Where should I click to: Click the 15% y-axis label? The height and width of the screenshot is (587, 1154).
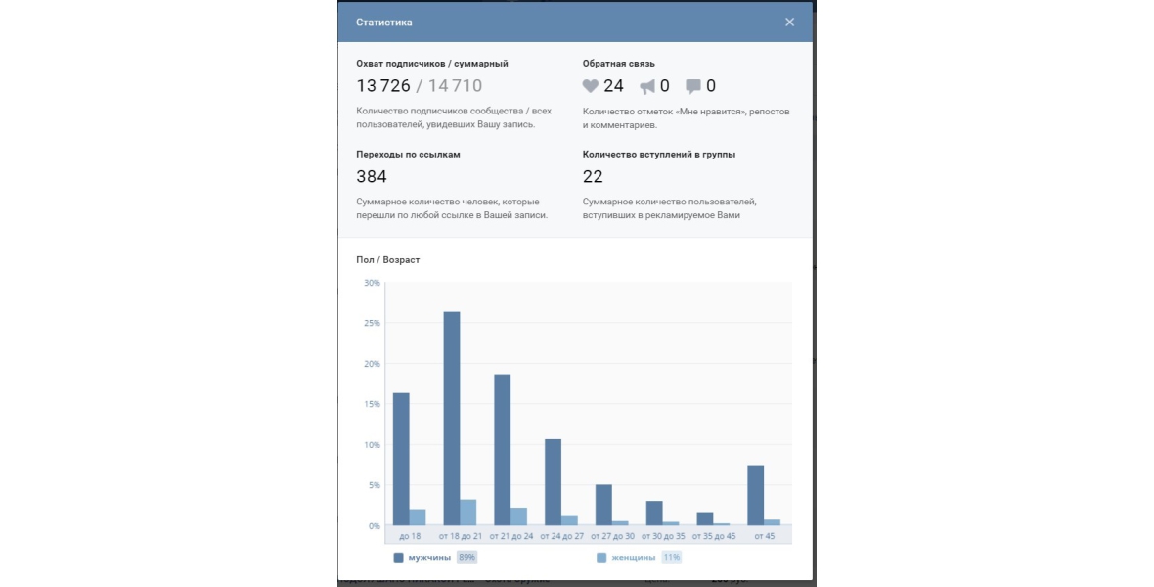[372, 404]
